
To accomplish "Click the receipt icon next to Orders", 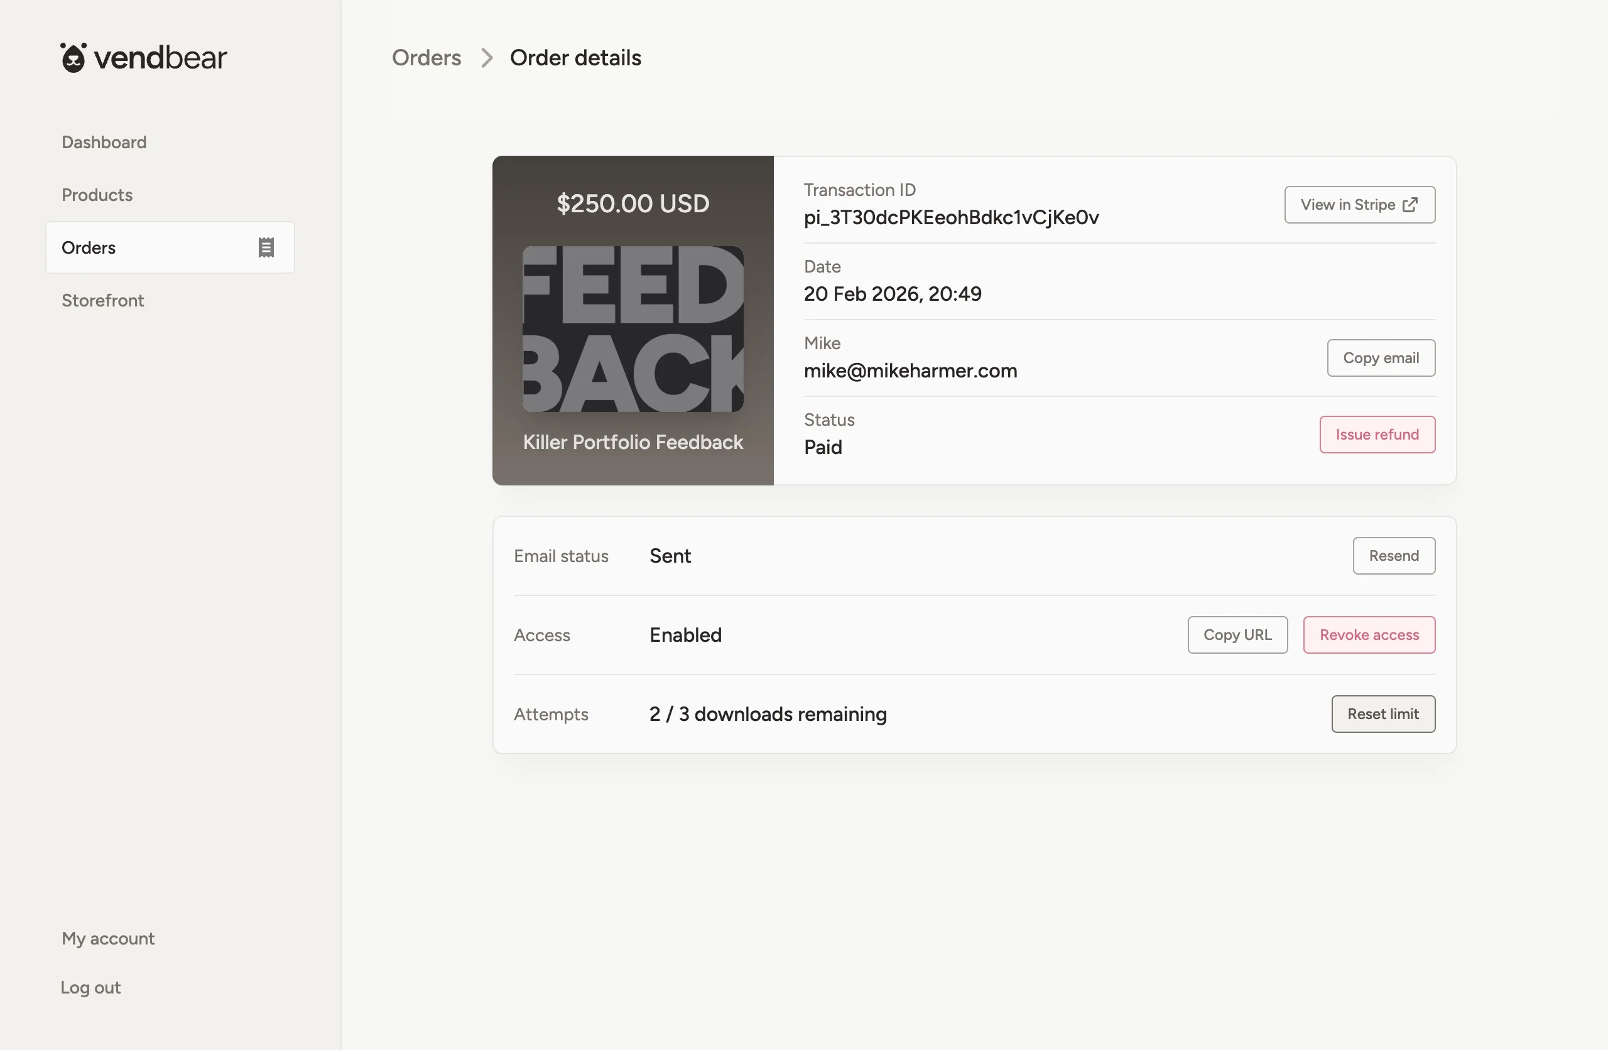I will 266,247.
